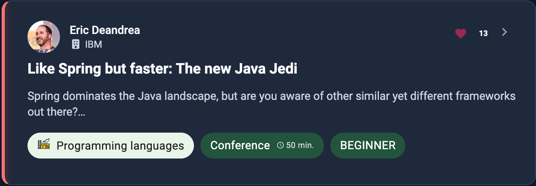Click the description line starting 'Spring dominates'
The width and height of the screenshot is (536, 186).
click(x=271, y=97)
